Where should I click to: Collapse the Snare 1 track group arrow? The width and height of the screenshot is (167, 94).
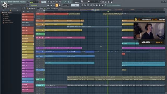pyautogui.click(x=43, y=21)
